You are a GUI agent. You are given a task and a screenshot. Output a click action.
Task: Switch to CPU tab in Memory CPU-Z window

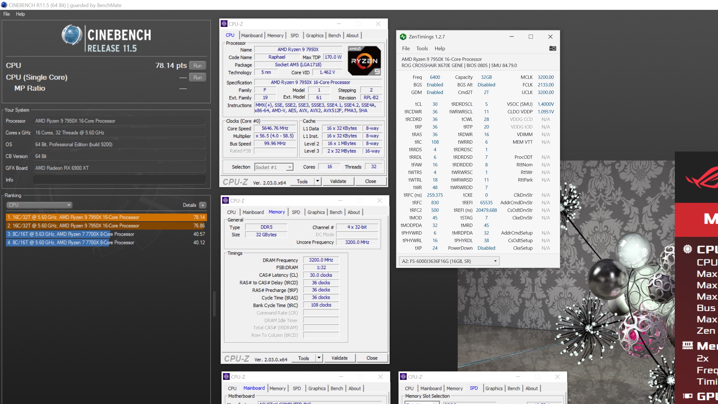[x=231, y=212]
